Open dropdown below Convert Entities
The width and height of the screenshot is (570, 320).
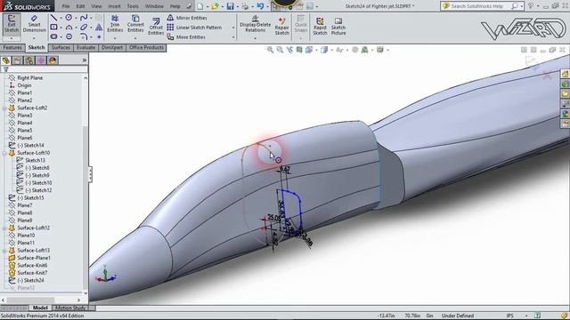click(135, 38)
